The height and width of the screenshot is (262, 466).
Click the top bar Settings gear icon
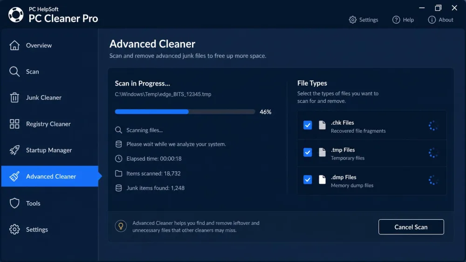click(x=352, y=20)
